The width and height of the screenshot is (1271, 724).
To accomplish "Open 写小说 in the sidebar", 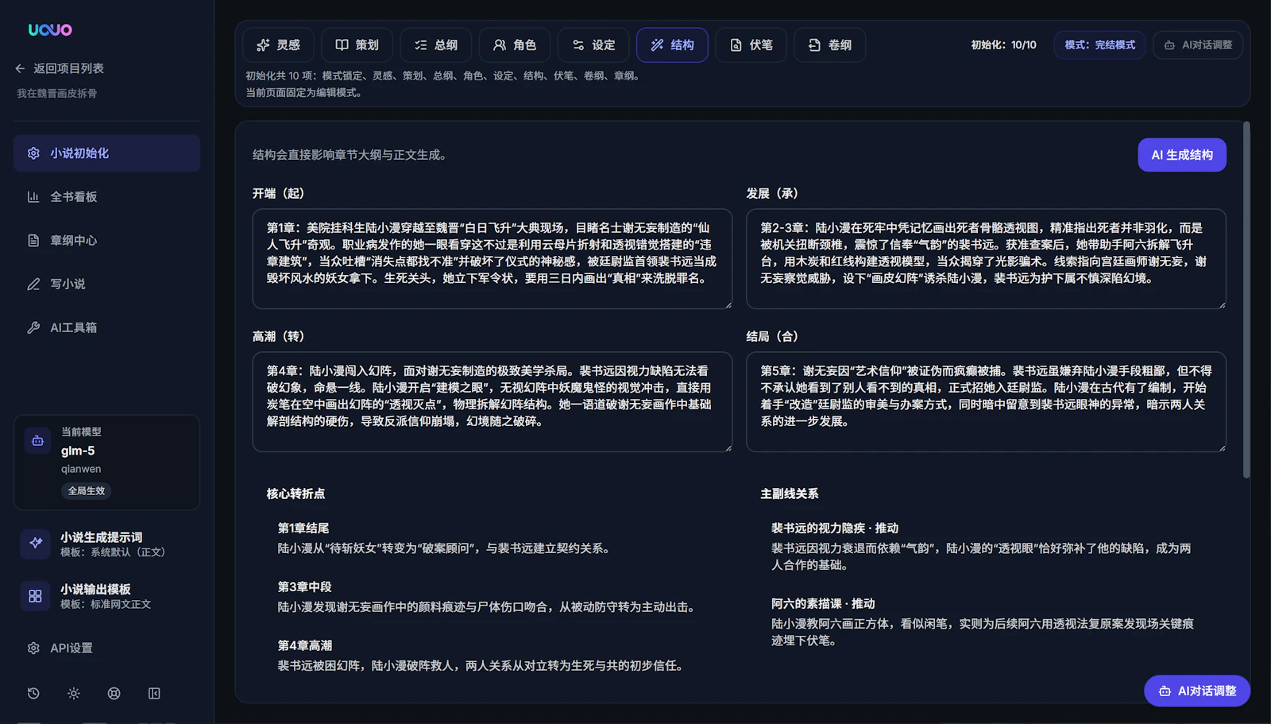I will [x=106, y=285].
